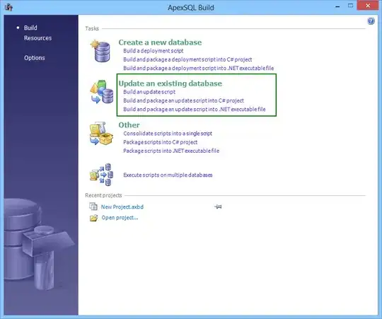Choose update script into .NET executable file
This screenshot has width=382, height=319.
point(195,110)
